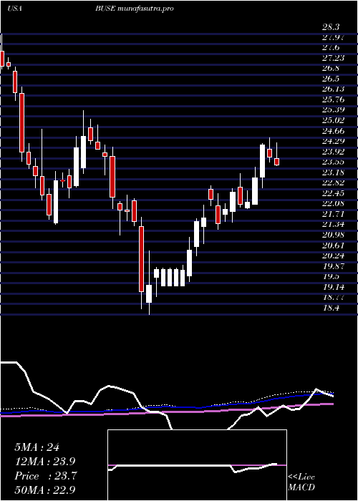The height and width of the screenshot is (501, 358).
Task: Click the tall red candle dropping to the 19.14 level
Action: pos(141,259)
